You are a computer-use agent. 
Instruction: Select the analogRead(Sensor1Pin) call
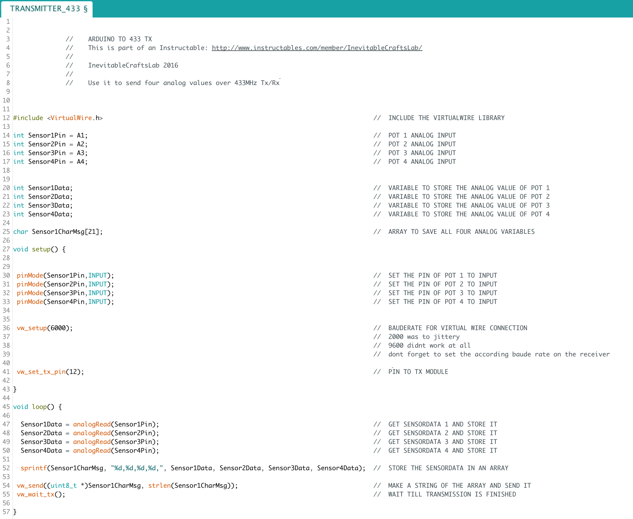(116, 424)
